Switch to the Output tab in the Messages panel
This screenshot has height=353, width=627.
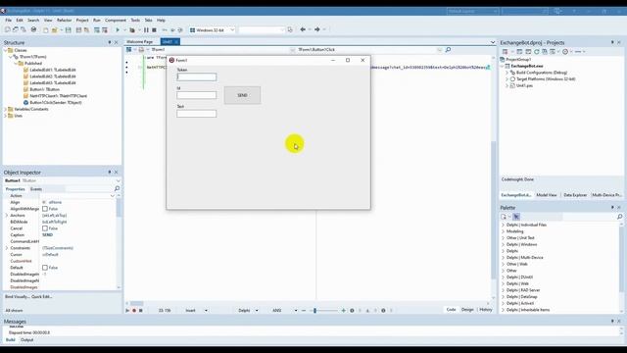click(x=26, y=340)
